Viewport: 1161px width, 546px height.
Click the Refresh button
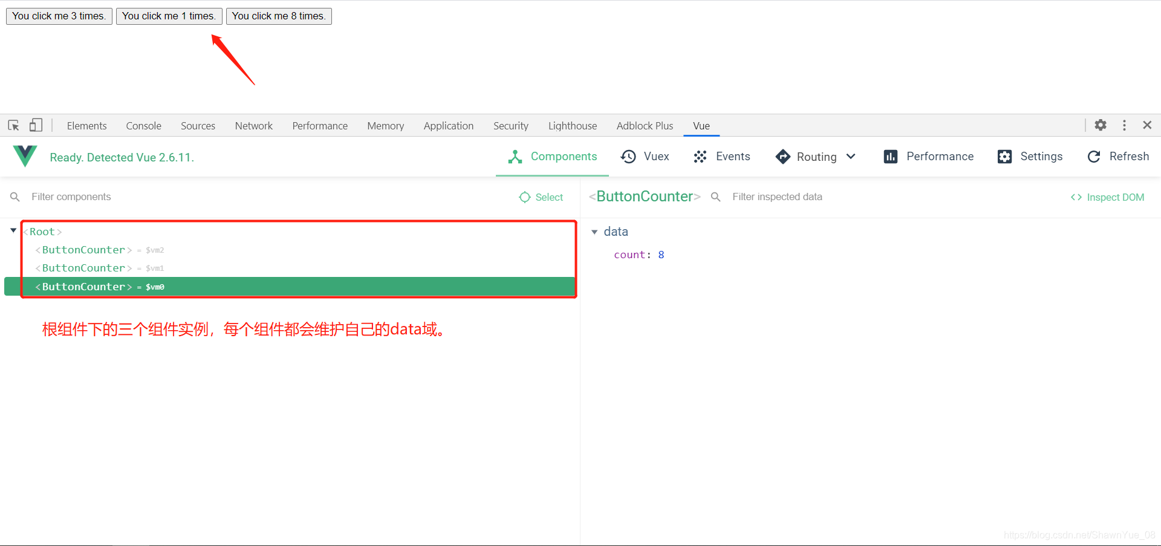(x=1118, y=157)
